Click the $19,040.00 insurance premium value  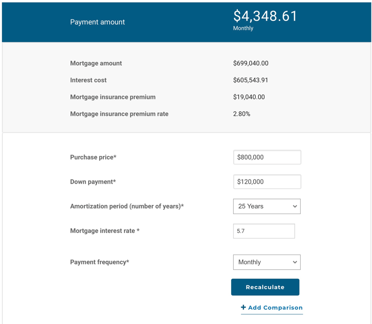[x=249, y=97]
